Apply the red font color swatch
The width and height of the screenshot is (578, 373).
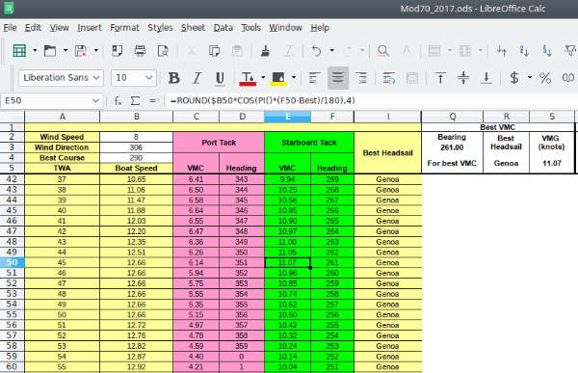[x=248, y=78]
